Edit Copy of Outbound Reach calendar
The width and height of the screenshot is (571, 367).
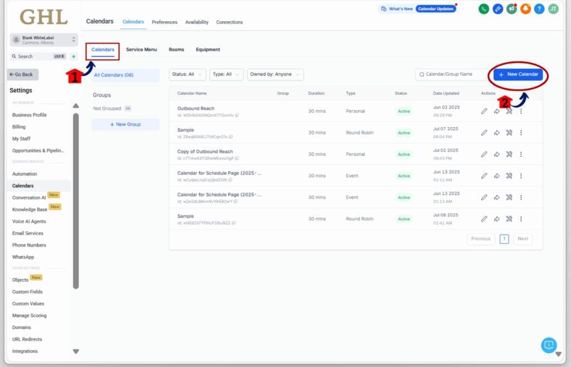(x=484, y=154)
